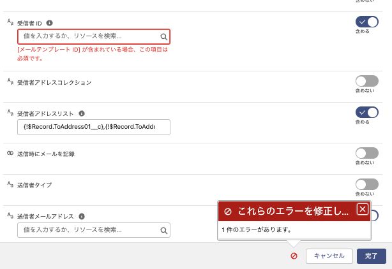The width and height of the screenshot is (392, 269).
Task: Toggle off 受信者 ID include switch
Action: tap(366, 22)
